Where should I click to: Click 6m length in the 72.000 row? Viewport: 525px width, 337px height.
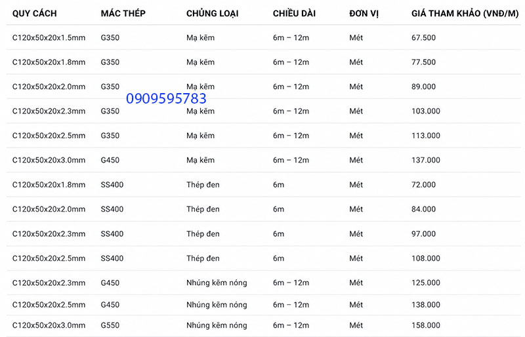[278, 185]
